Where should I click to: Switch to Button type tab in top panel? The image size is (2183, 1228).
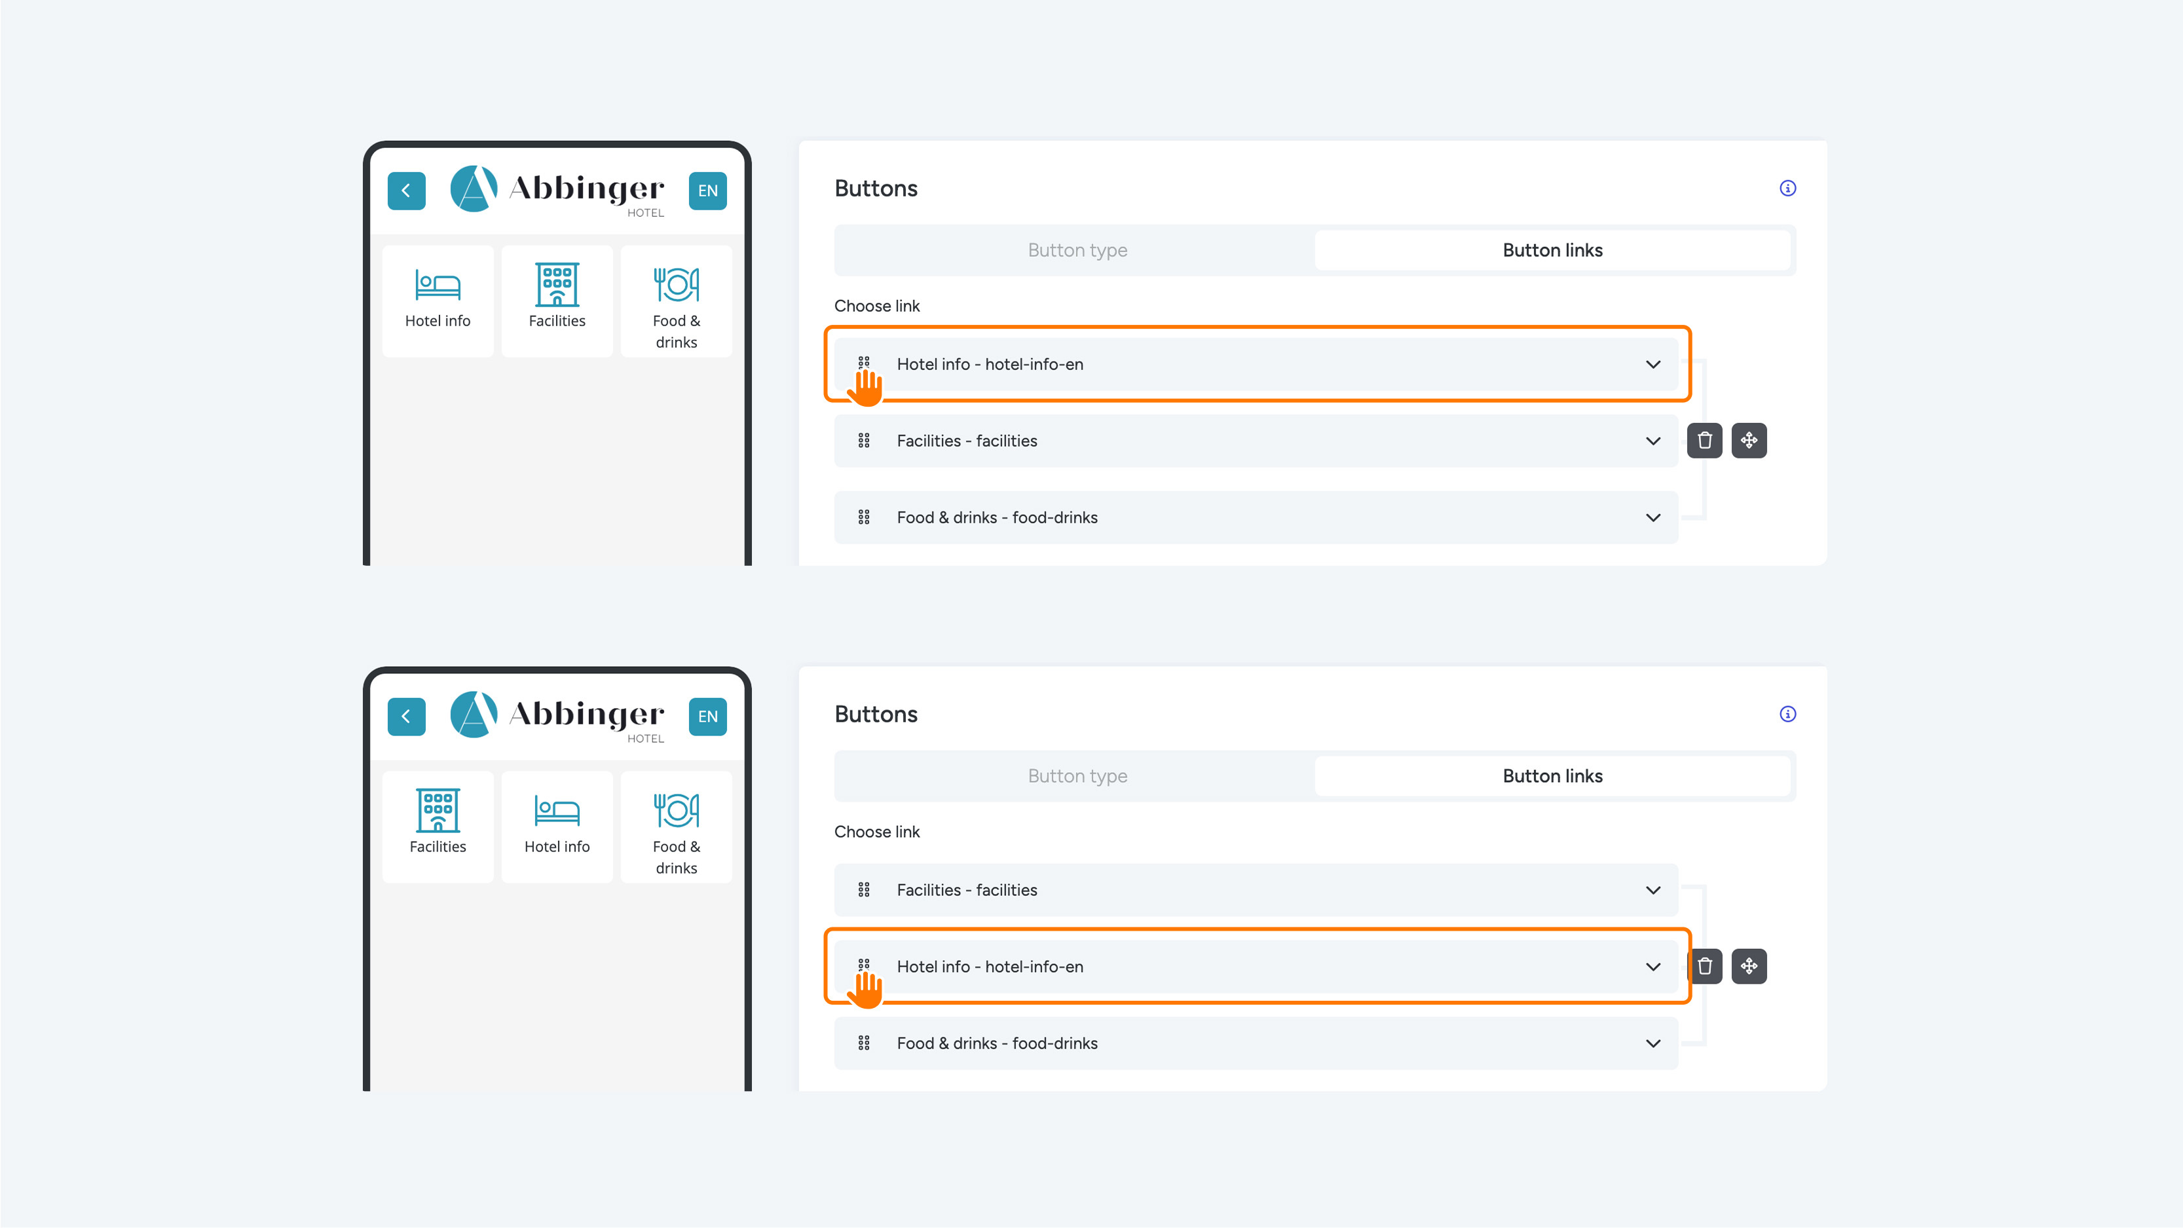1077,250
